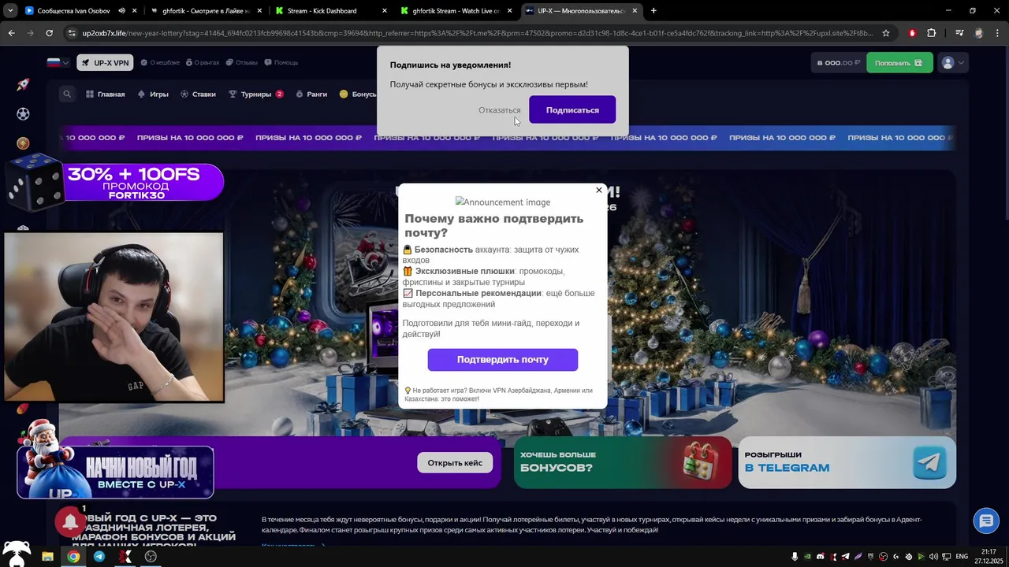Open the Ранги menu item
The width and height of the screenshot is (1009, 567).
(x=311, y=94)
